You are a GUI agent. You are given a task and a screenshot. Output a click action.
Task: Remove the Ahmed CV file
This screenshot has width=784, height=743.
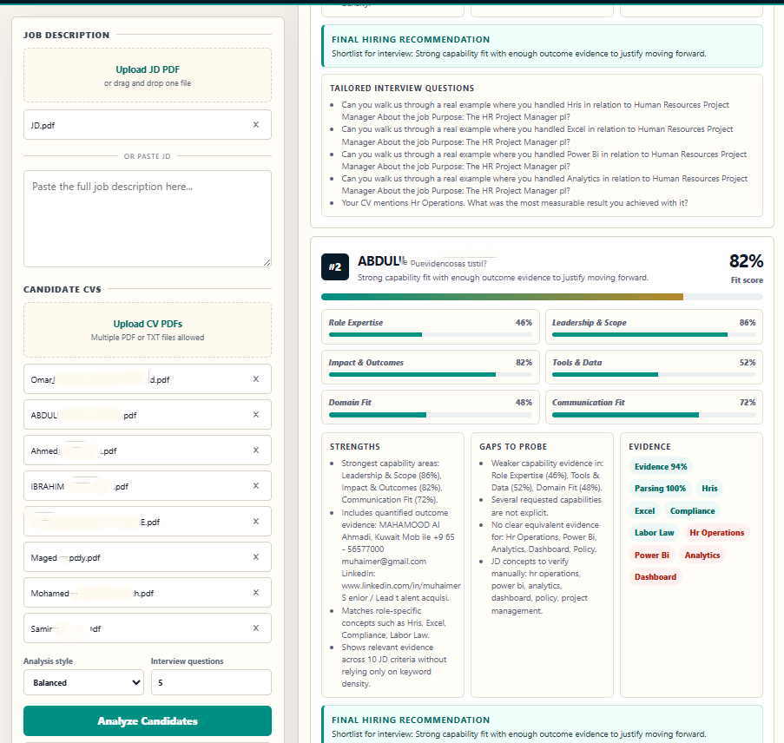[x=255, y=450]
